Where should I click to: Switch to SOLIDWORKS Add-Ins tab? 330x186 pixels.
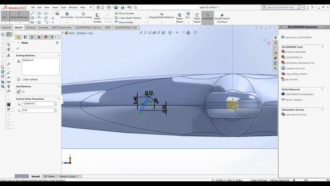(88, 27)
